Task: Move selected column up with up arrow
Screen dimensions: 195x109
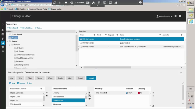Action: (89, 93)
